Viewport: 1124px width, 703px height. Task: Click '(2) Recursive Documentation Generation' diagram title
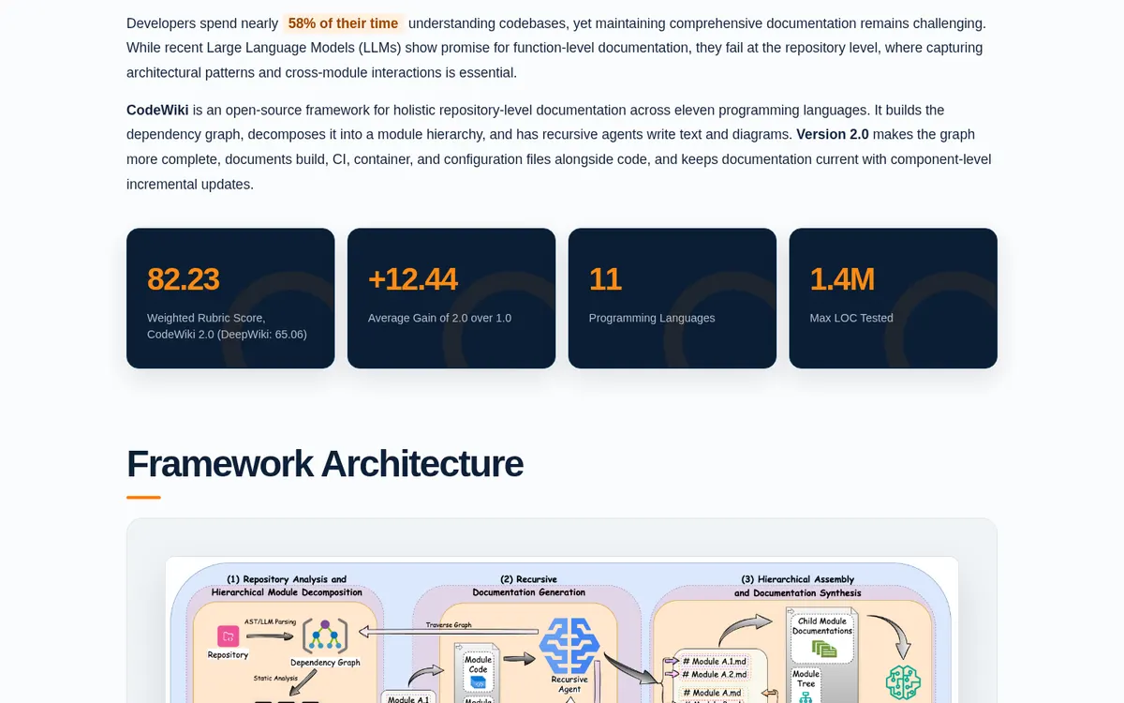click(x=528, y=586)
